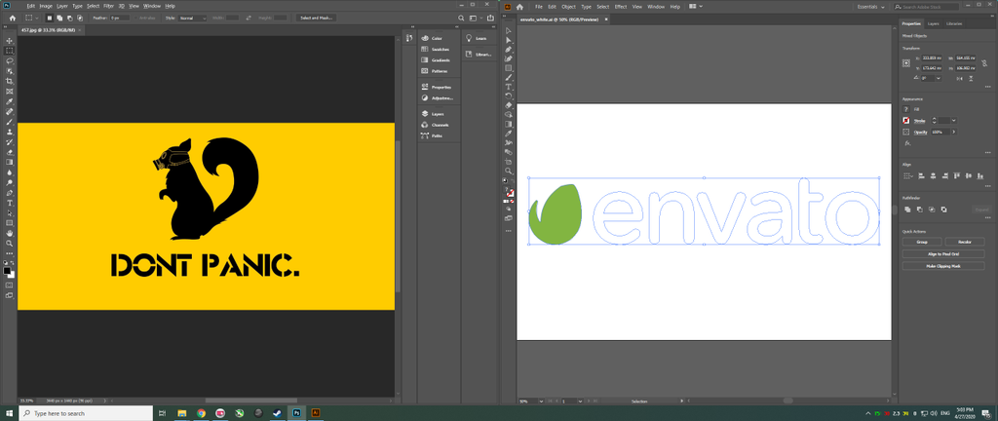
Task: Open the Effect menu in Illustrator
Action: 621,6
